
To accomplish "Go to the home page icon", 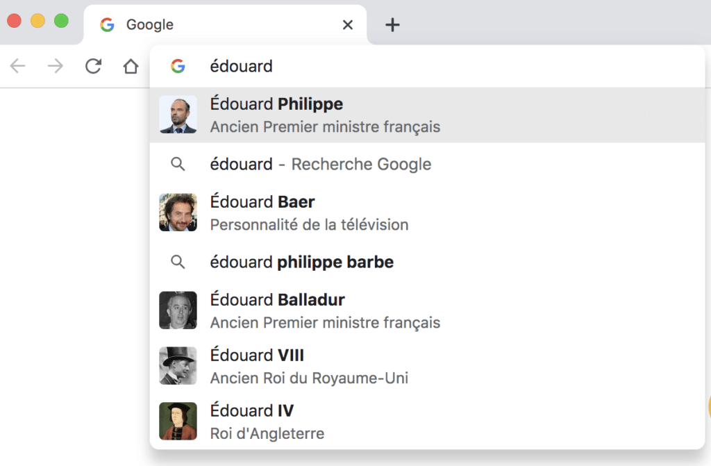I will tap(131, 67).
